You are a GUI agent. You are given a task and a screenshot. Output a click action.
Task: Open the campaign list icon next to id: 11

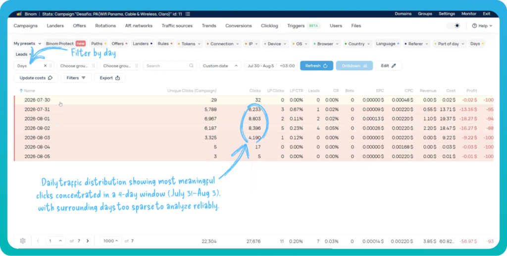tap(188, 14)
